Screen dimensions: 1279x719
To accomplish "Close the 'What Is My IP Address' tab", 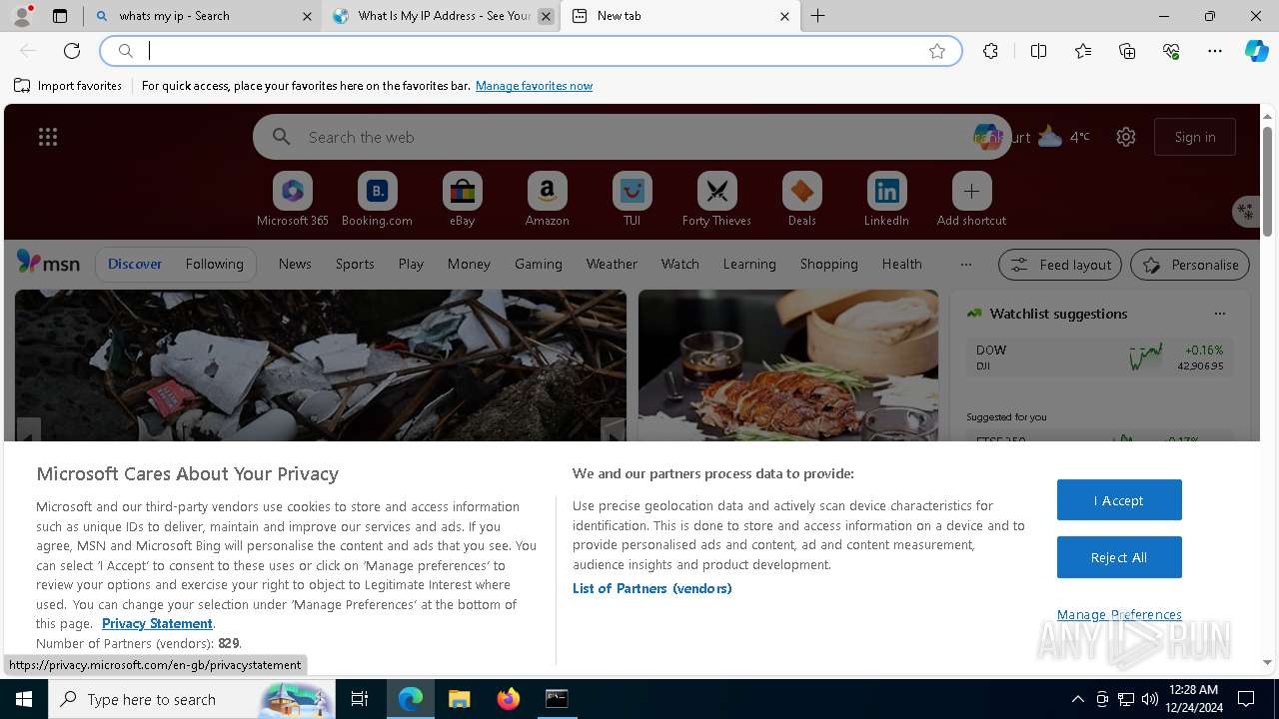I will pyautogui.click(x=546, y=16).
